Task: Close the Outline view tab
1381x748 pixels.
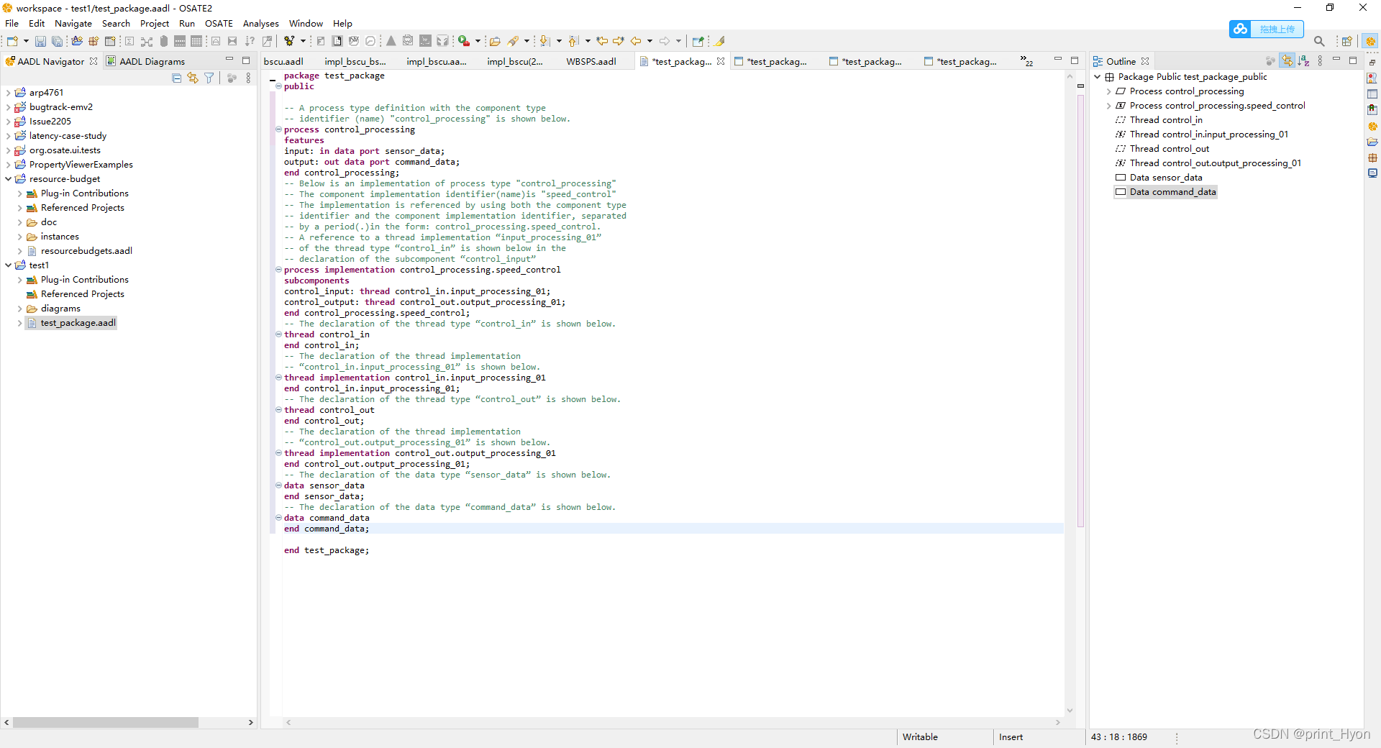Action: pos(1145,61)
